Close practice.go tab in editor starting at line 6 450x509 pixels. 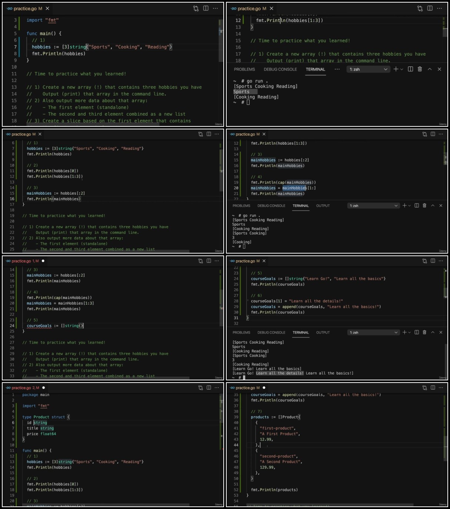click(40, 134)
